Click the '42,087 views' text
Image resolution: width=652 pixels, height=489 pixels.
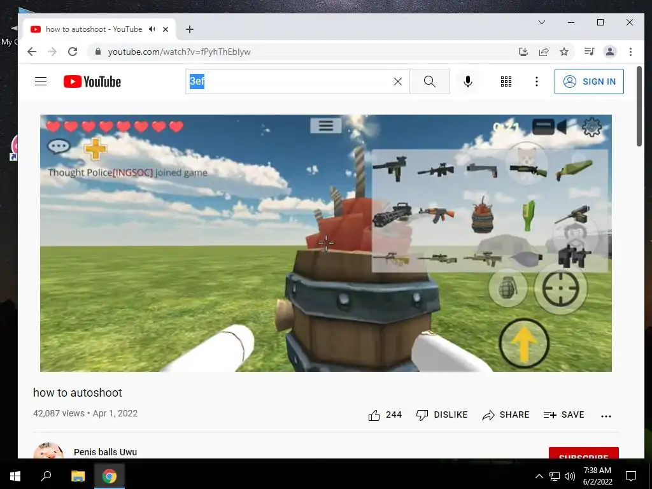(59, 413)
